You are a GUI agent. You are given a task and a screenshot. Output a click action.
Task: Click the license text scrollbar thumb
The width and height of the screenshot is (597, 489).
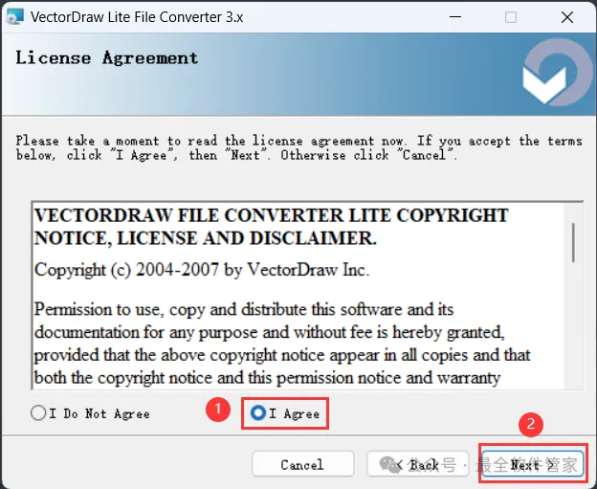(x=573, y=243)
